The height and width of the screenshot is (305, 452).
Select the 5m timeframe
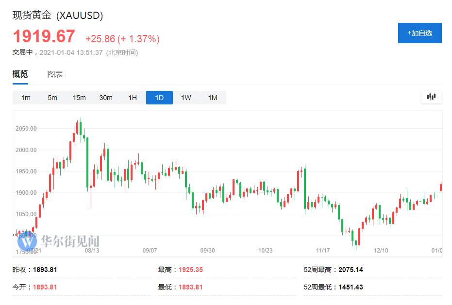click(52, 98)
